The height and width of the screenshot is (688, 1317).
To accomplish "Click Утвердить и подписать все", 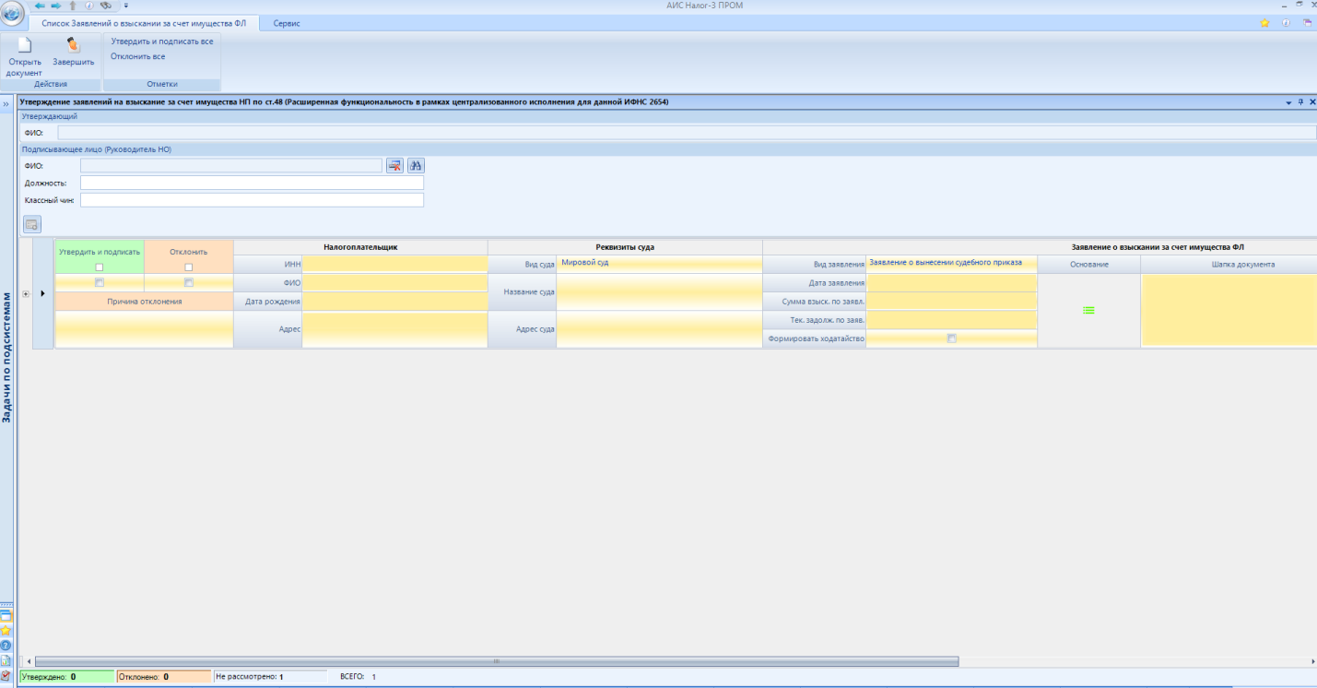I will pos(161,42).
